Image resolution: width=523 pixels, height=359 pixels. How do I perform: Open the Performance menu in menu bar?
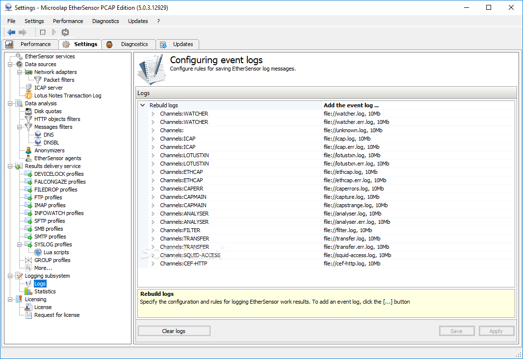click(68, 21)
